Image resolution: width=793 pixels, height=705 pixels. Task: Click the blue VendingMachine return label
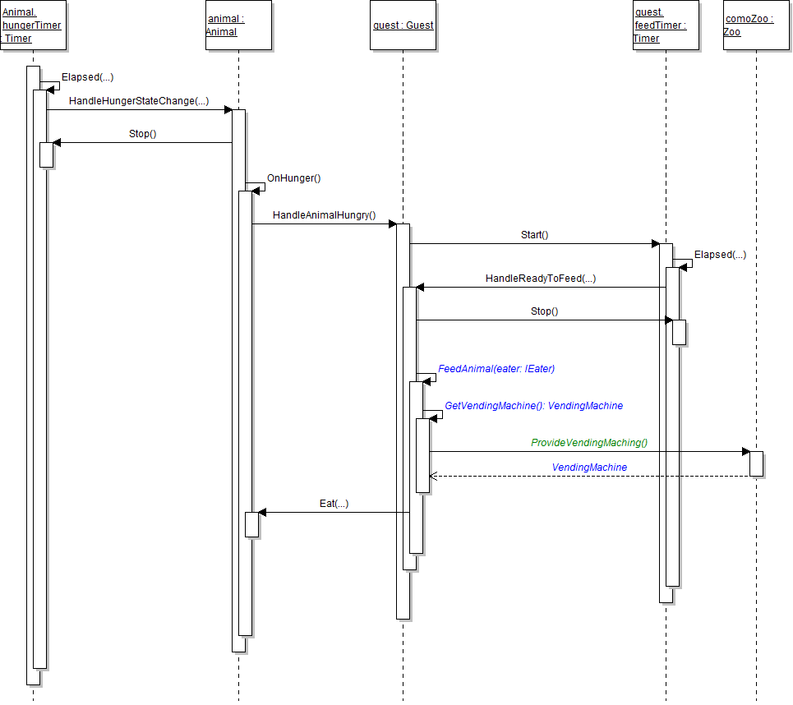[x=589, y=468]
